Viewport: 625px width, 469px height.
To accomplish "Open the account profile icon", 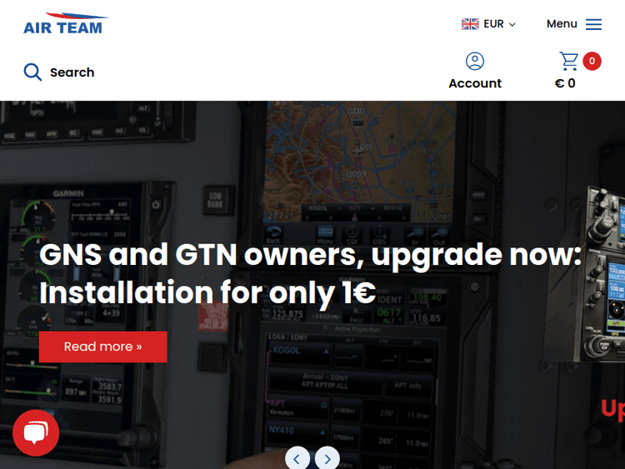I will [475, 62].
